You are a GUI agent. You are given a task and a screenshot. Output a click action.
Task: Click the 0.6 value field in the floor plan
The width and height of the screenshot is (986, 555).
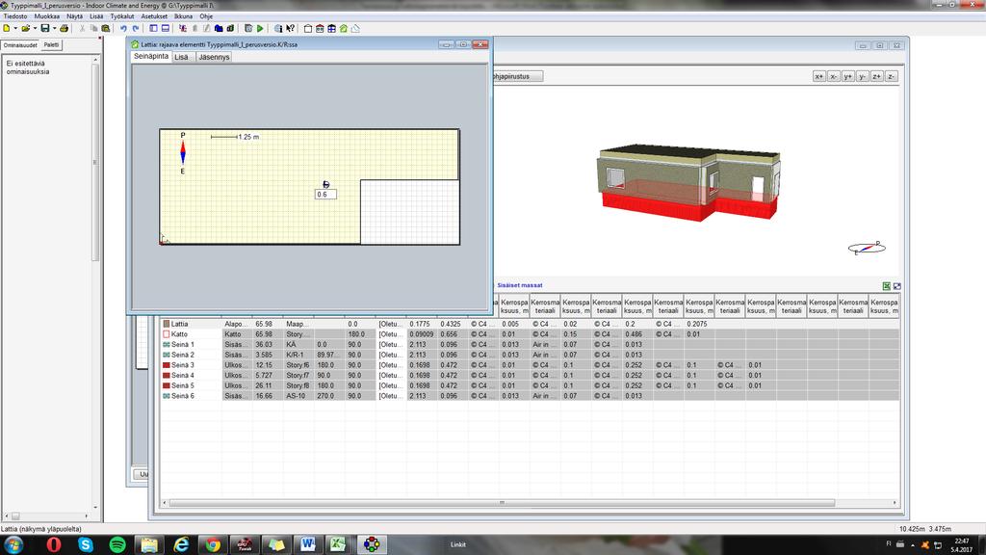325,195
